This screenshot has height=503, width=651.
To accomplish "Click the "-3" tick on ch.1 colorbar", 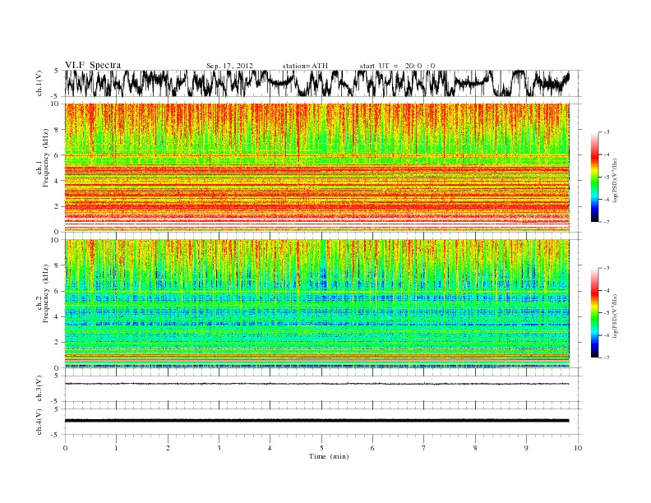I will click(607, 132).
